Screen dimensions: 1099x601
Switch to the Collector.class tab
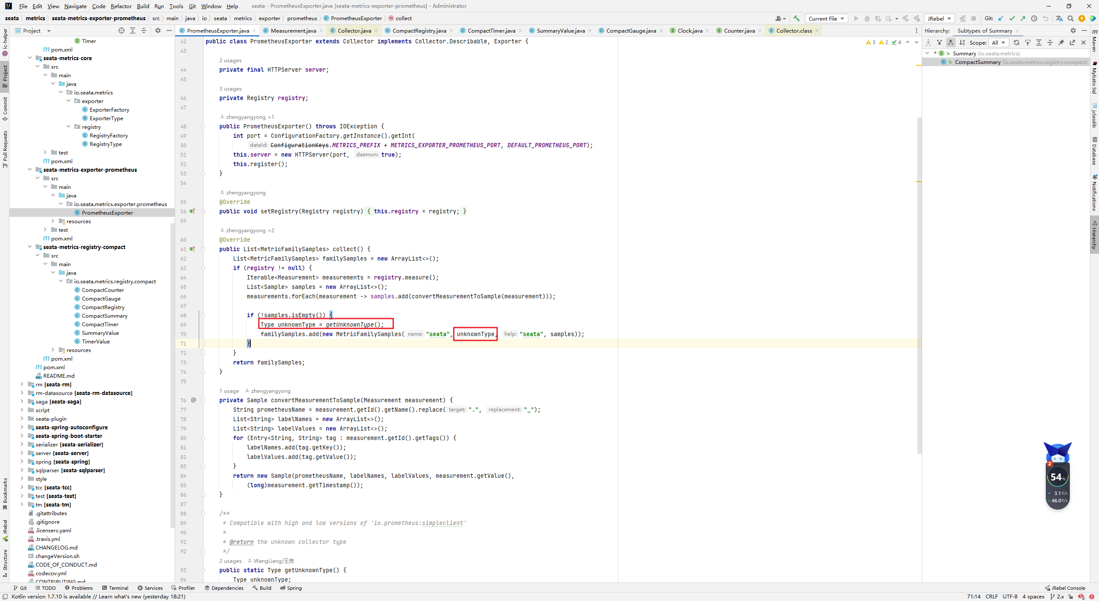pyautogui.click(x=794, y=30)
